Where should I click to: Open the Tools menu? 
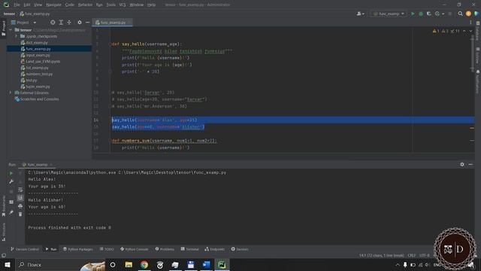point(111,5)
